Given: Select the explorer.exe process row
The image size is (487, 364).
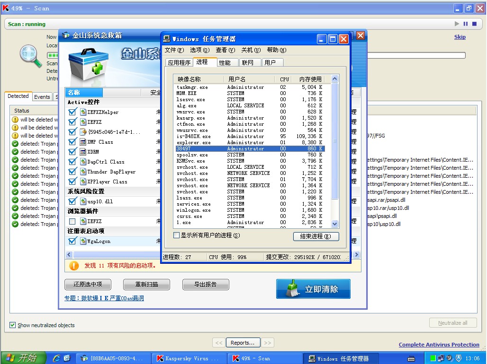Looking at the screenshot, I should 250,142.
